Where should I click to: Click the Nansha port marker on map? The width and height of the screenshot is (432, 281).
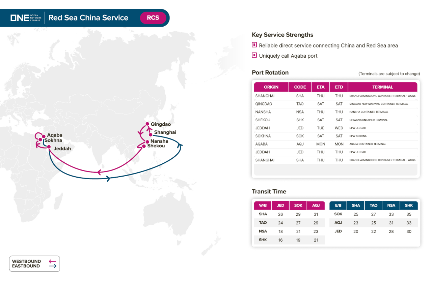tap(147, 142)
